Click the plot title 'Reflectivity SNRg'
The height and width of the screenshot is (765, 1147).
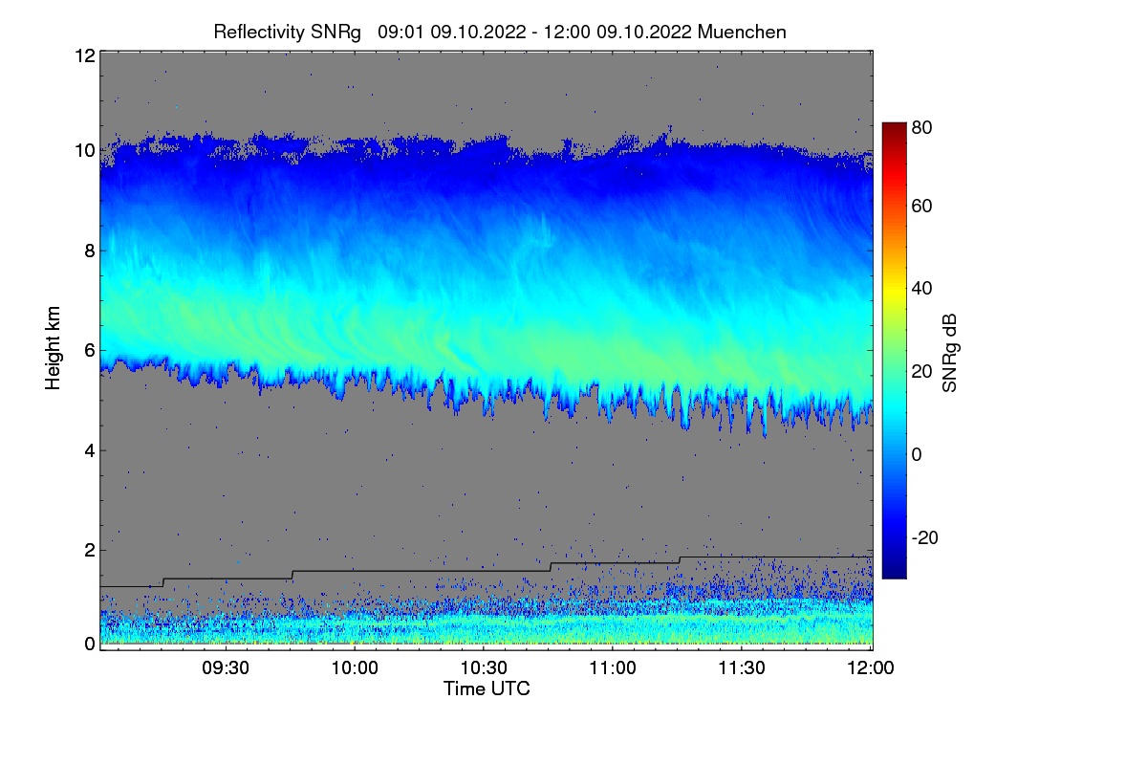[x=287, y=32]
